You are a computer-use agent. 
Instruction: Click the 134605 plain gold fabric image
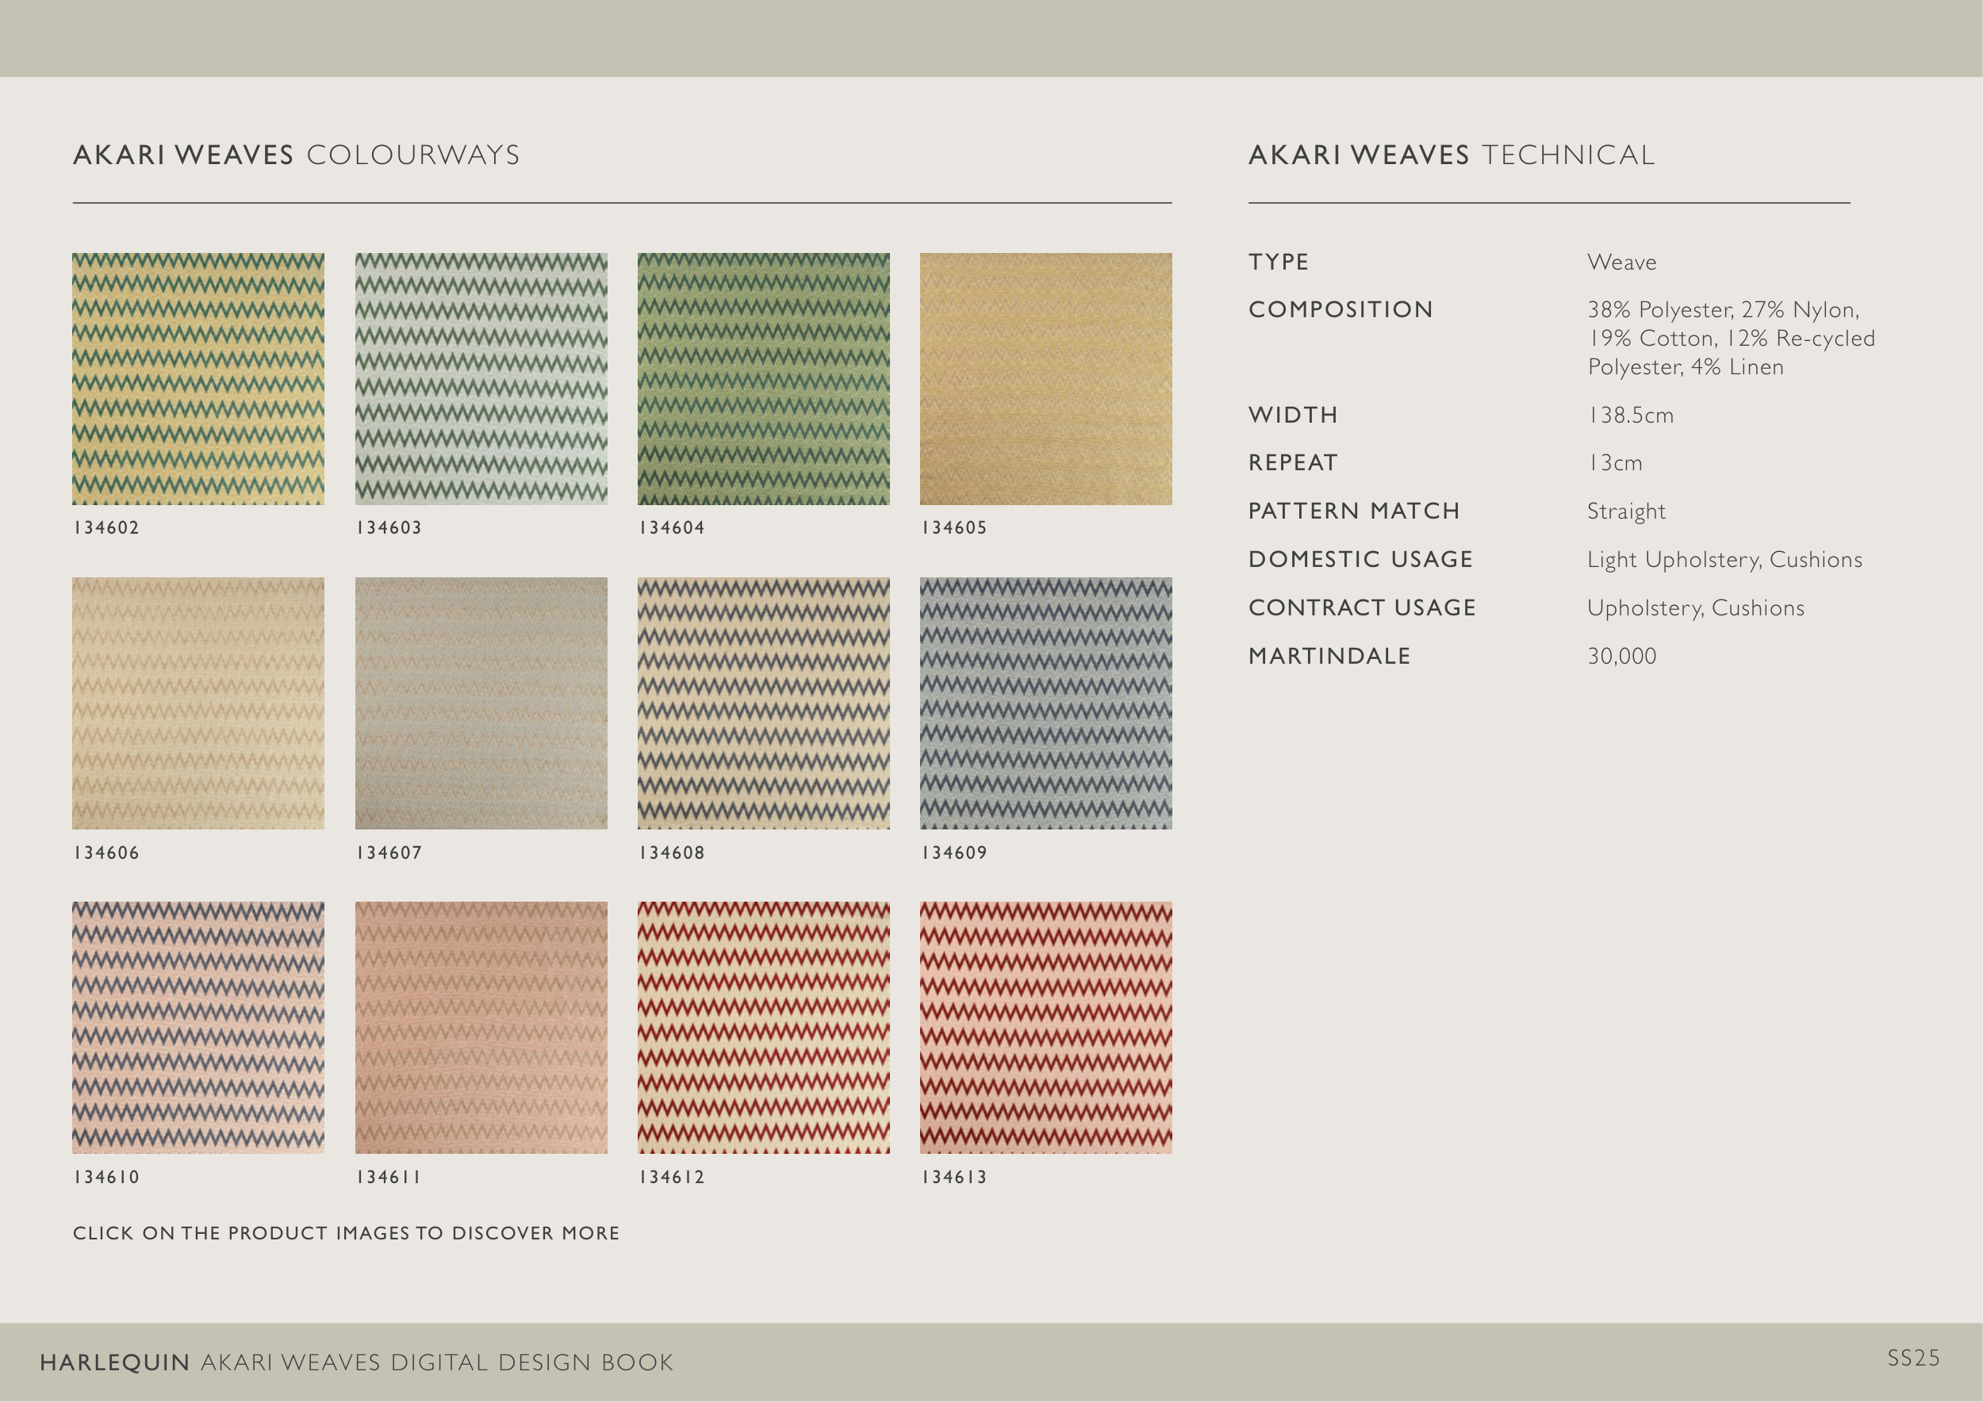(1046, 378)
